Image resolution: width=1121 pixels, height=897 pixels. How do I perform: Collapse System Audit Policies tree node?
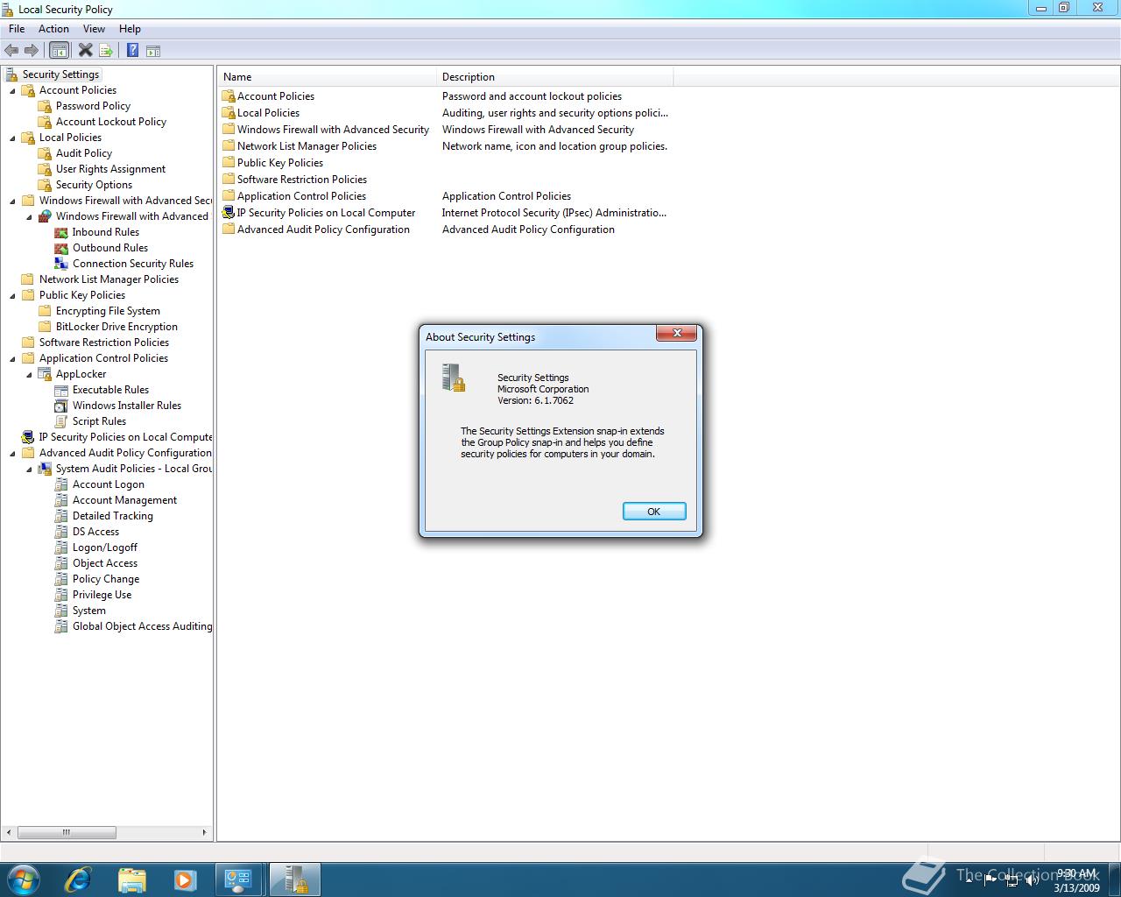[29, 469]
